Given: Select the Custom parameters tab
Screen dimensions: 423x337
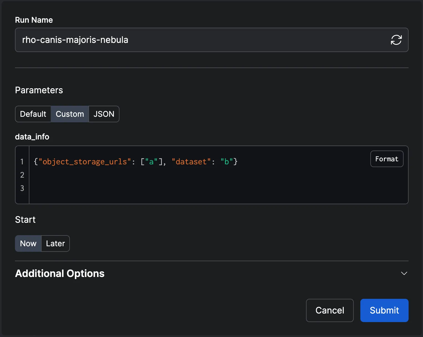Looking at the screenshot, I should (x=70, y=114).
